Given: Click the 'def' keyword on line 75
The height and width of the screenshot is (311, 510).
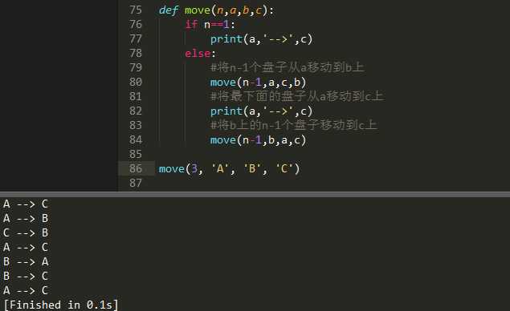Looking at the screenshot, I should (169, 10).
